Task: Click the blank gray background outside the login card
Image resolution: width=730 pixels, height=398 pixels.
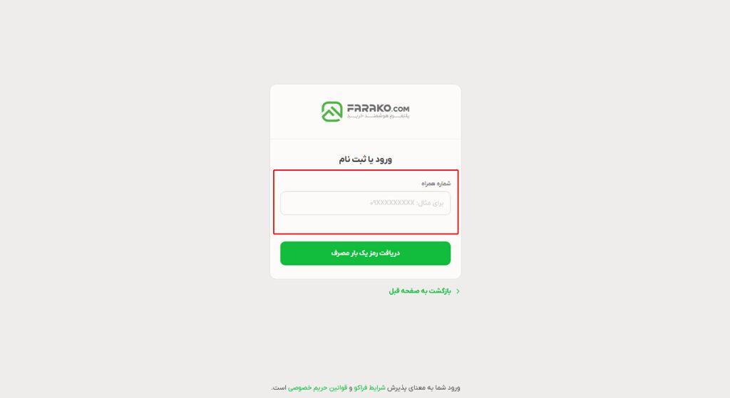Action: (x=140, y=186)
